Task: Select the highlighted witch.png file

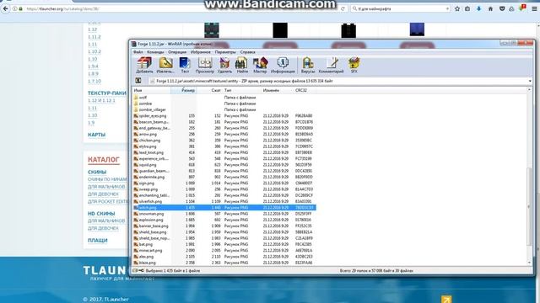Action: point(224,208)
